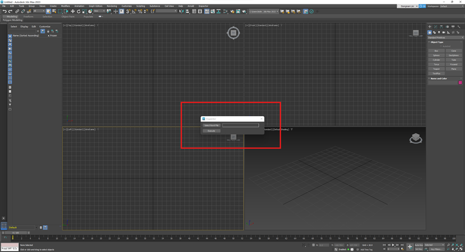Screen dimensions: 465x252
Task: Open the Standard Primitives dropdown
Action: point(445,37)
